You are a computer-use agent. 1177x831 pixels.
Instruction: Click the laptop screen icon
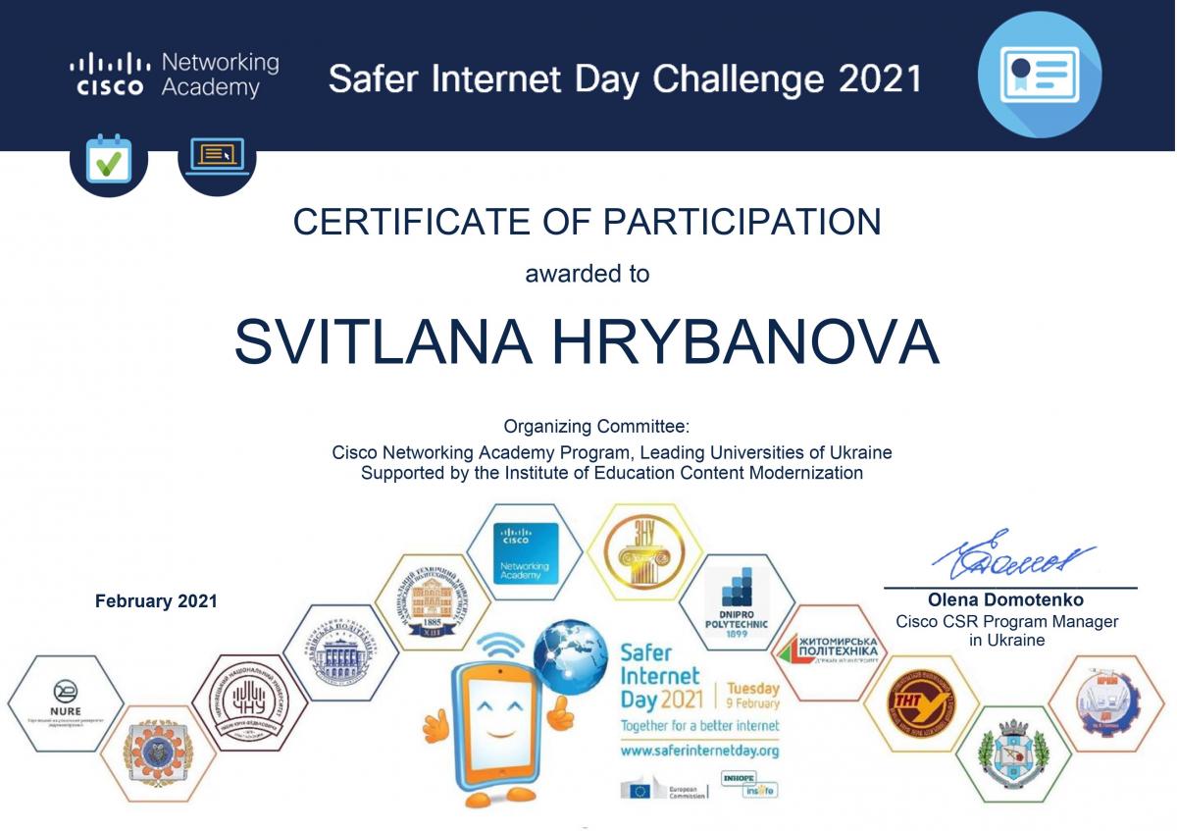[217, 157]
